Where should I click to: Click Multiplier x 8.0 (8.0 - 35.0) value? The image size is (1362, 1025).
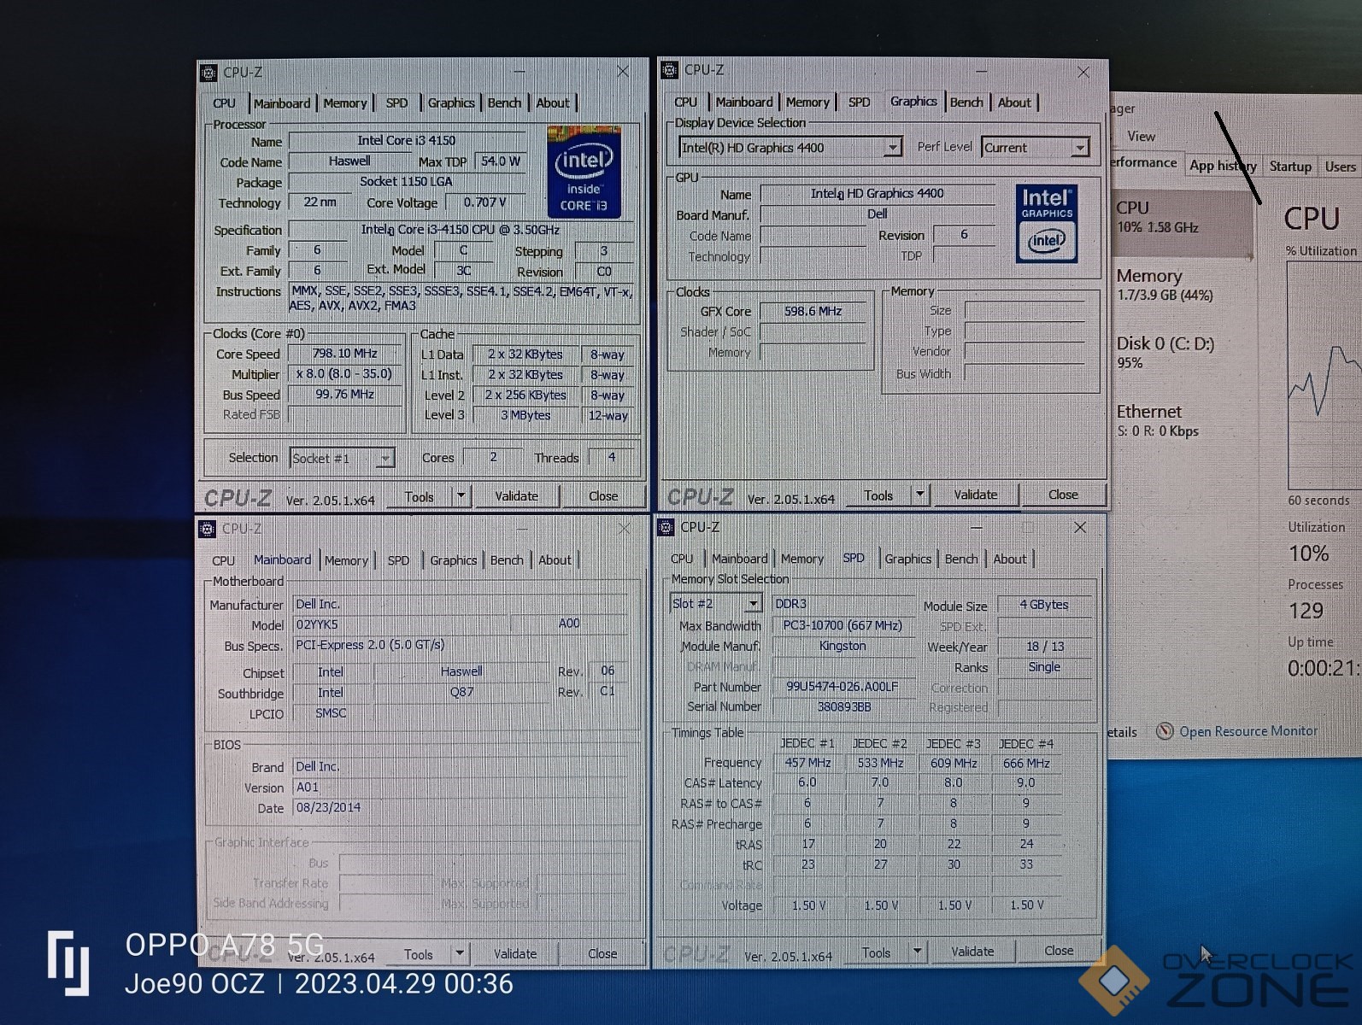344,373
